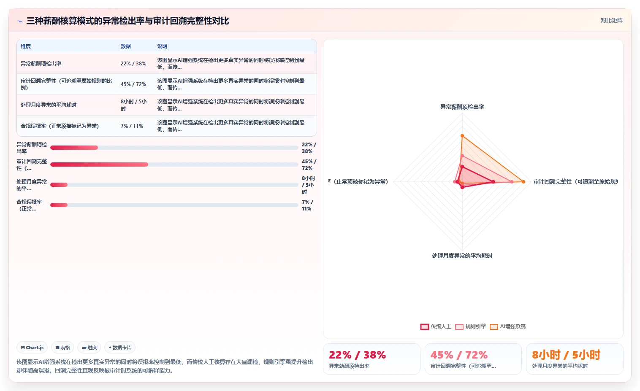Toggle the 传统人工 legend item
This screenshot has height=391, width=640.
tap(436, 326)
